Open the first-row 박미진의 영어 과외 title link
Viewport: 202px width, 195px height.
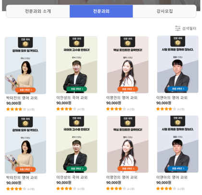[x=22, y=98]
